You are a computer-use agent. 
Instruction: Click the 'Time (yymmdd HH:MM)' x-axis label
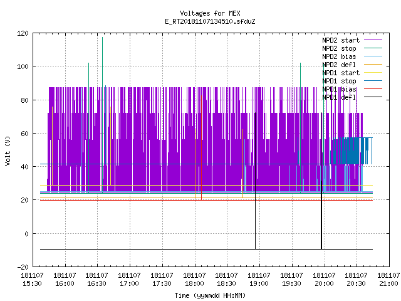tap(210, 295)
